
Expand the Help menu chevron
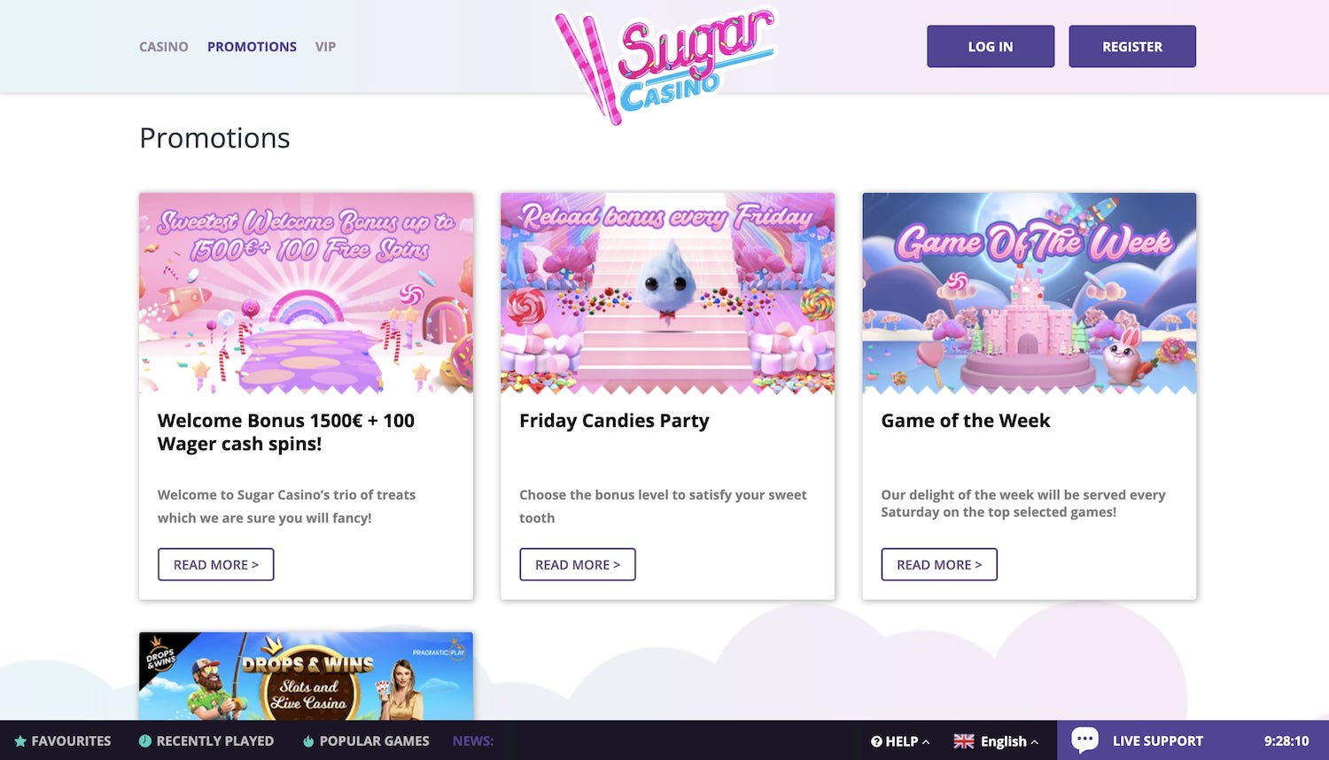926,742
